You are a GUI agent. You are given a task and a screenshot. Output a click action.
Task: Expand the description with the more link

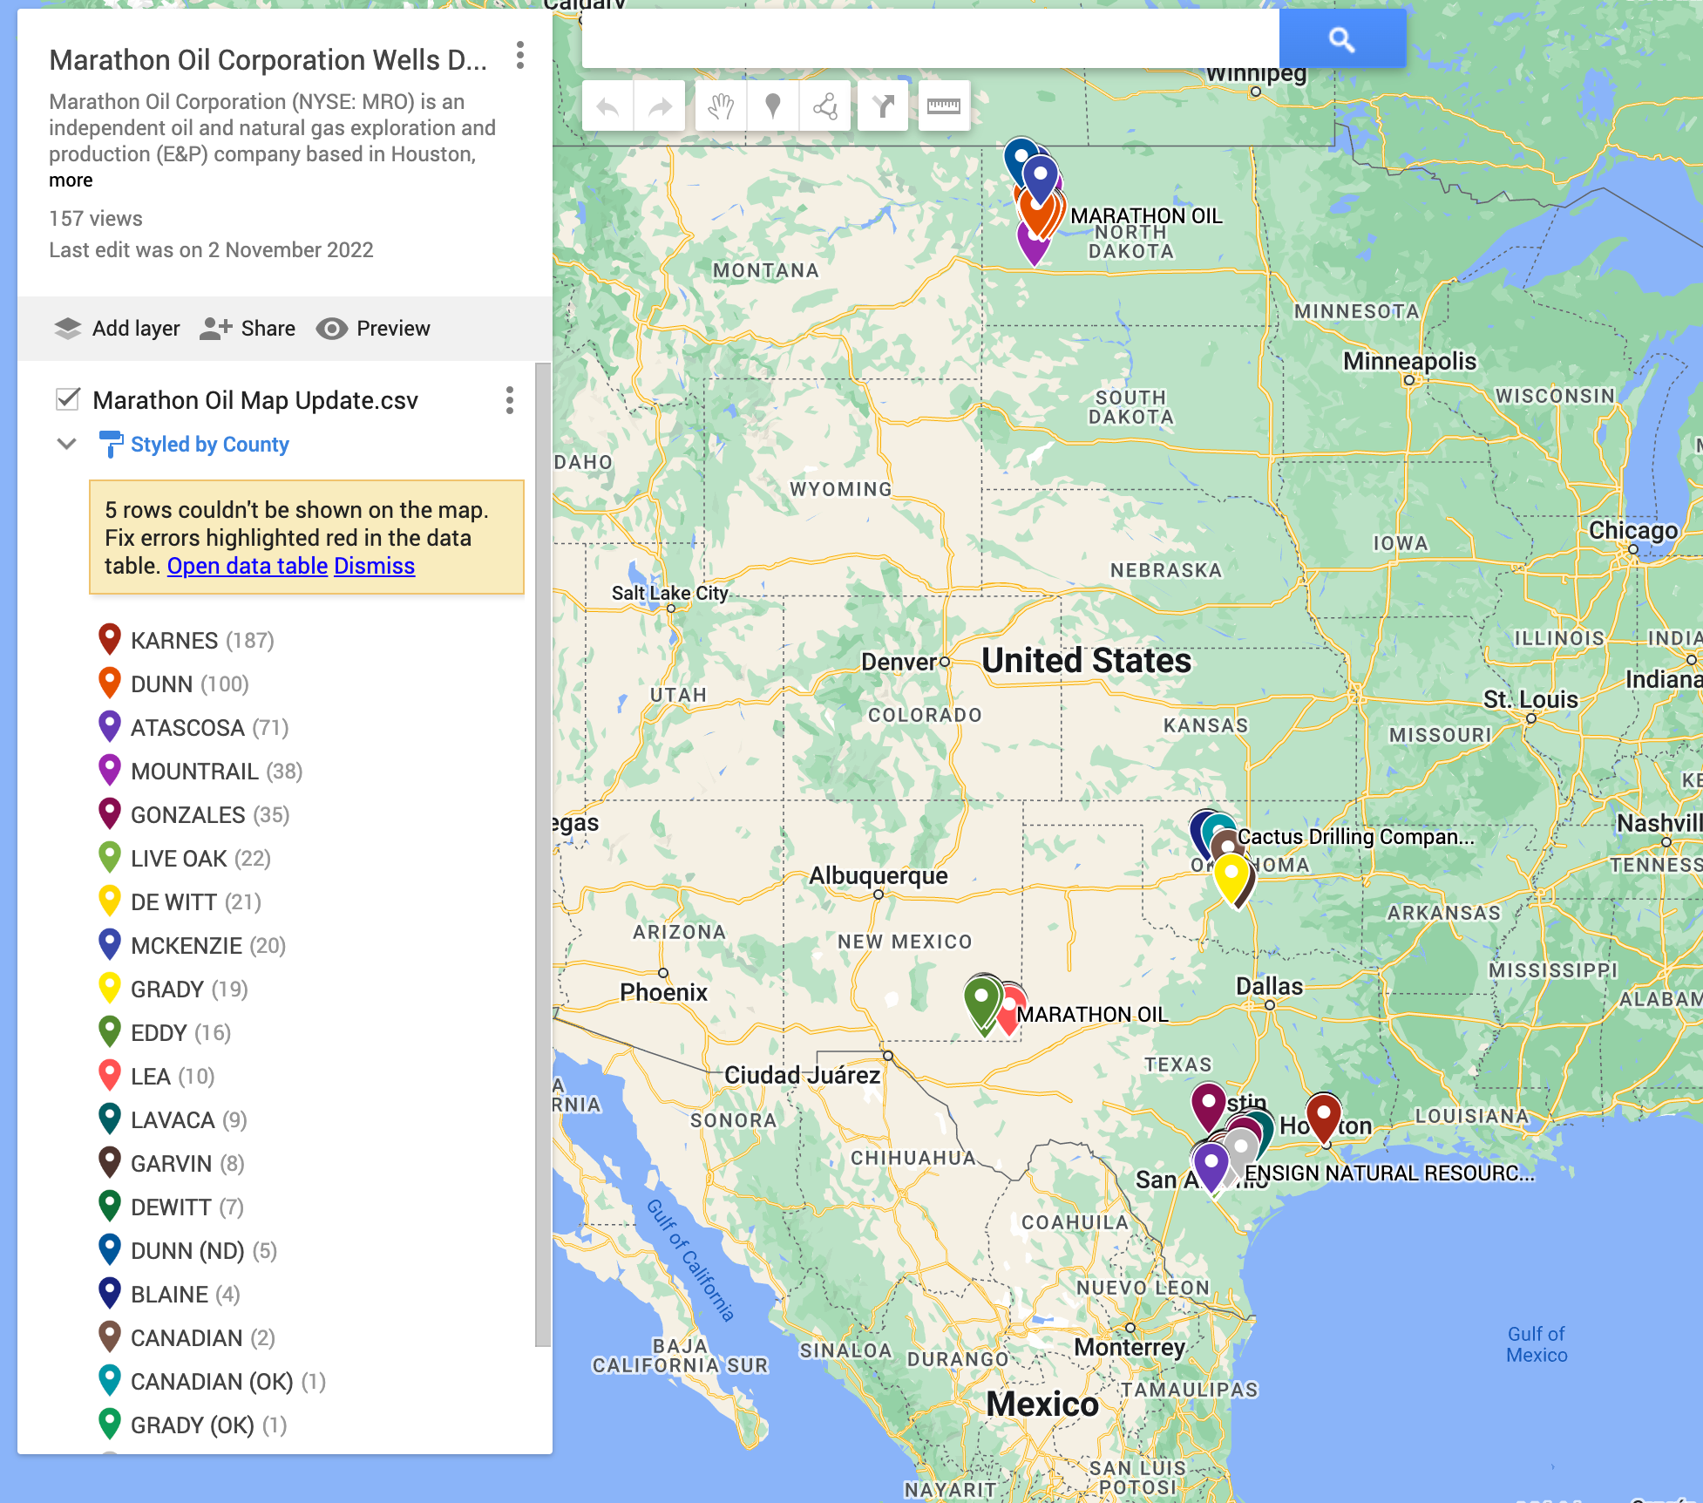point(71,180)
